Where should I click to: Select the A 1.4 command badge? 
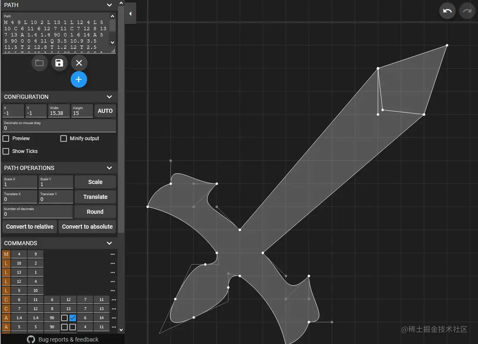[x=6, y=318]
